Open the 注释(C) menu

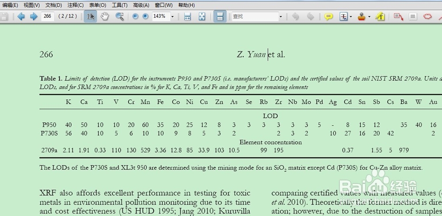[76, 5]
